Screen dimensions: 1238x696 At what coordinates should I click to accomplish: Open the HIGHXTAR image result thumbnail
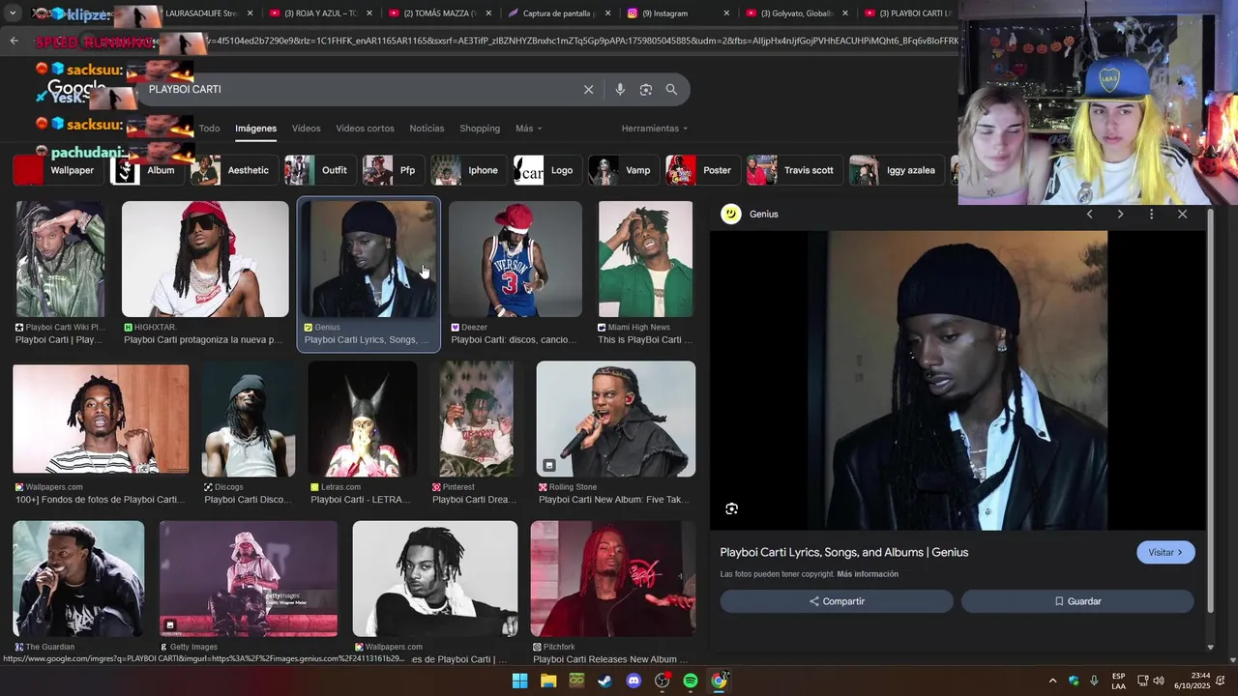coord(205,259)
